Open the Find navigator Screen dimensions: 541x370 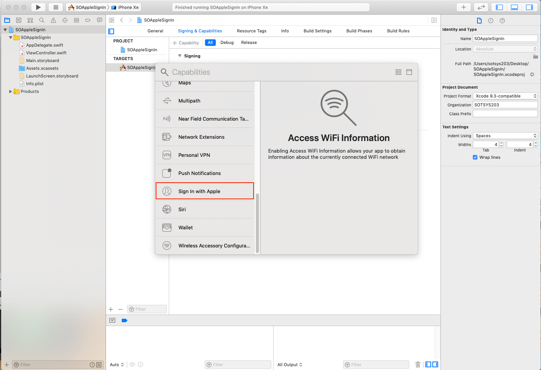point(41,20)
